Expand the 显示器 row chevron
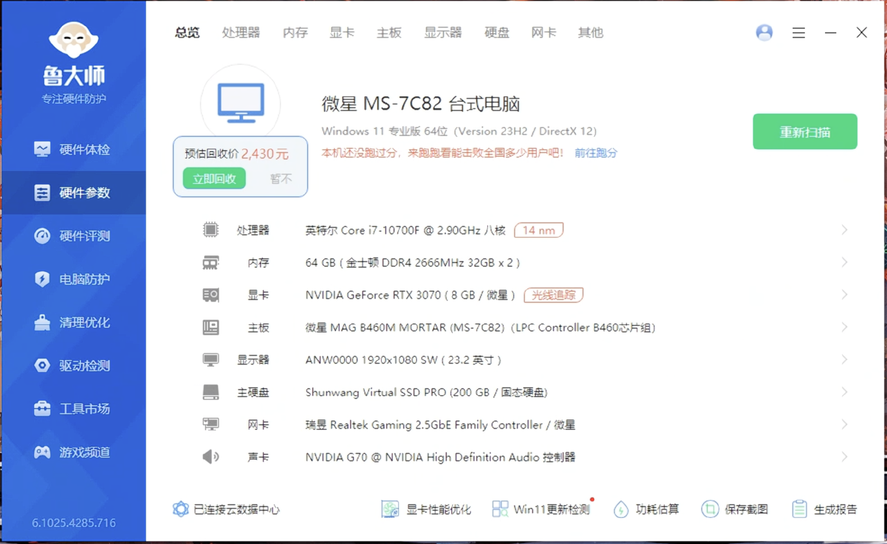 coord(844,359)
